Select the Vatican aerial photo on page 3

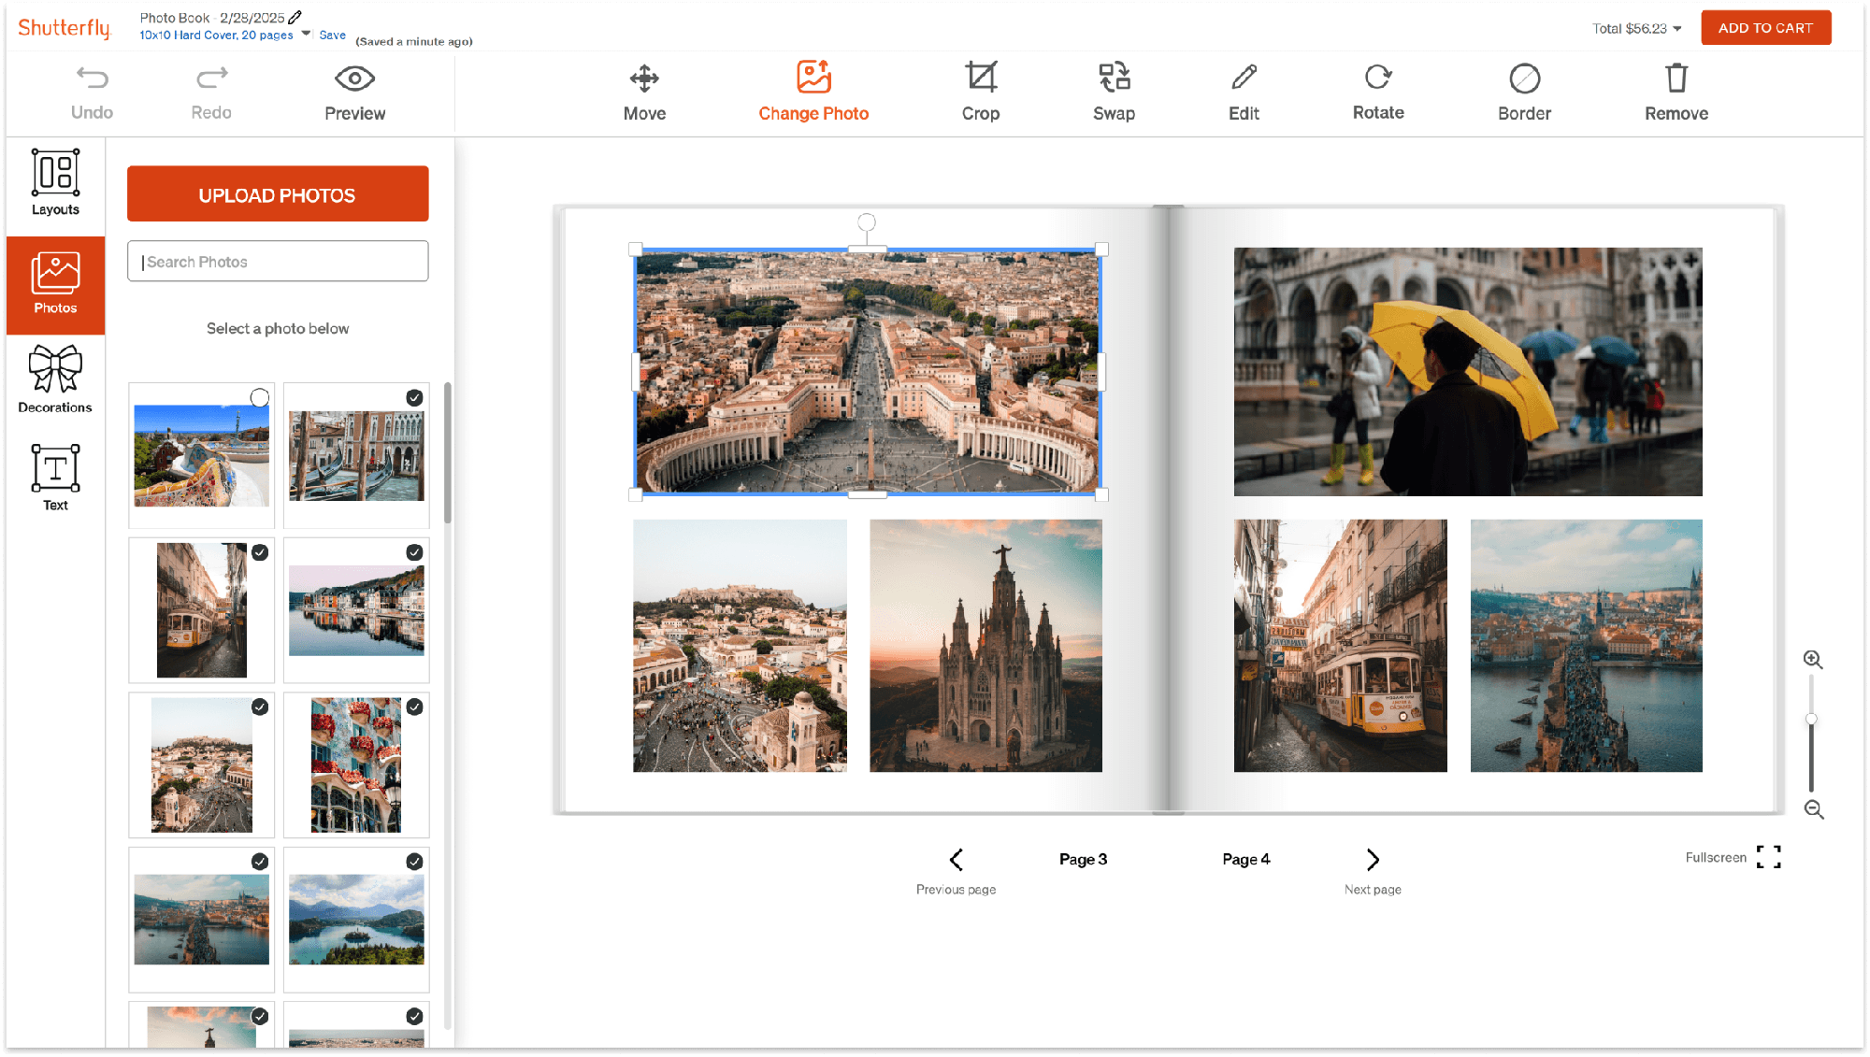[868, 371]
